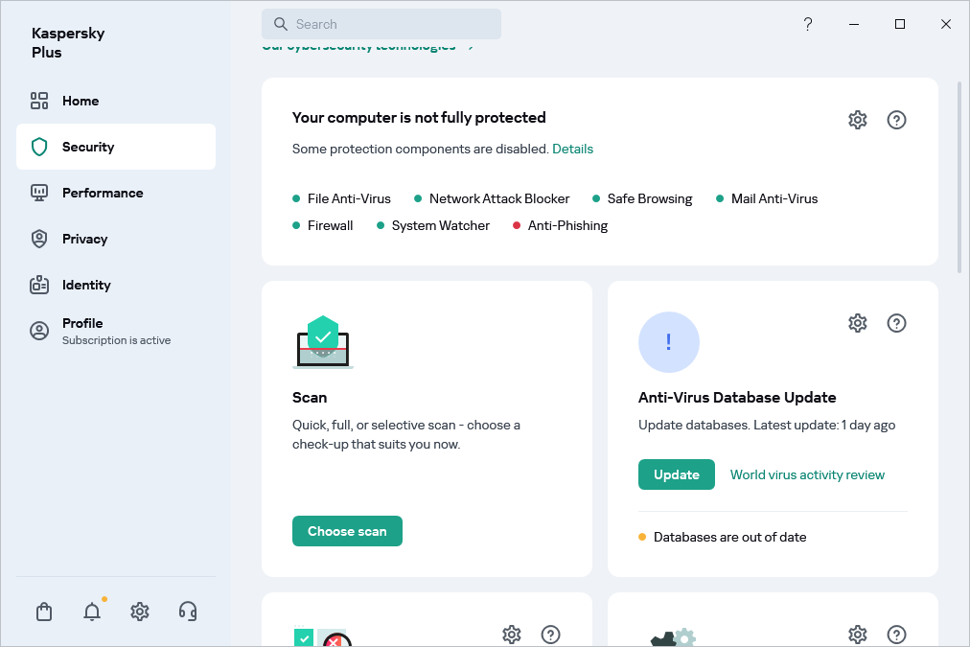Image resolution: width=970 pixels, height=647 pixels.
Task: Open settings gear on the Scan-adjacent card
Action: click(x=512, y=635)
